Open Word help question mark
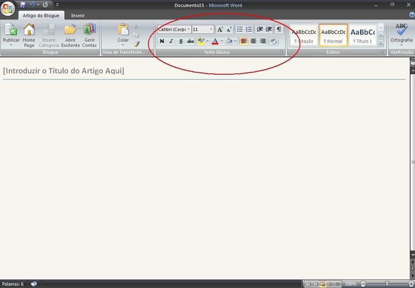 [x=412, y=15]
